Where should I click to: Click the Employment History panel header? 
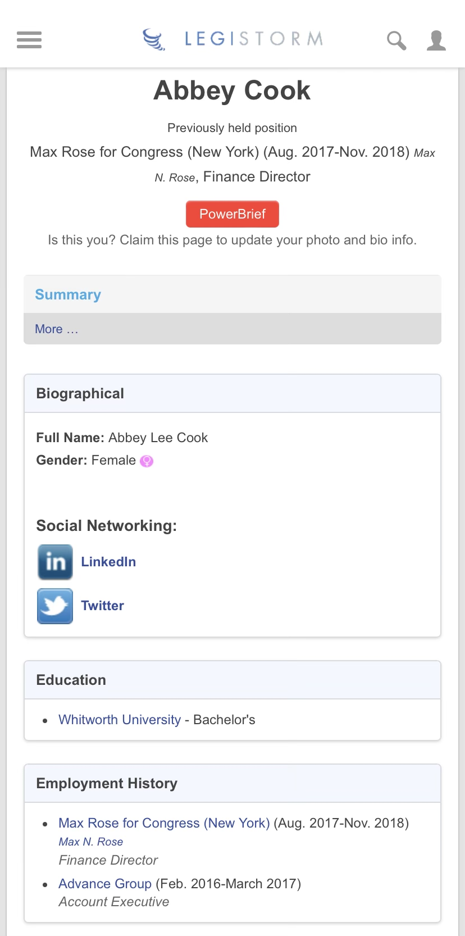(107, 784)
